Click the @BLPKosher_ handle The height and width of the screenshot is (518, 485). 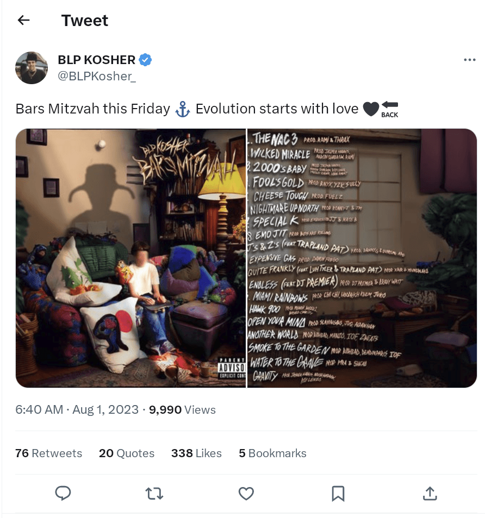coord(97,76)
